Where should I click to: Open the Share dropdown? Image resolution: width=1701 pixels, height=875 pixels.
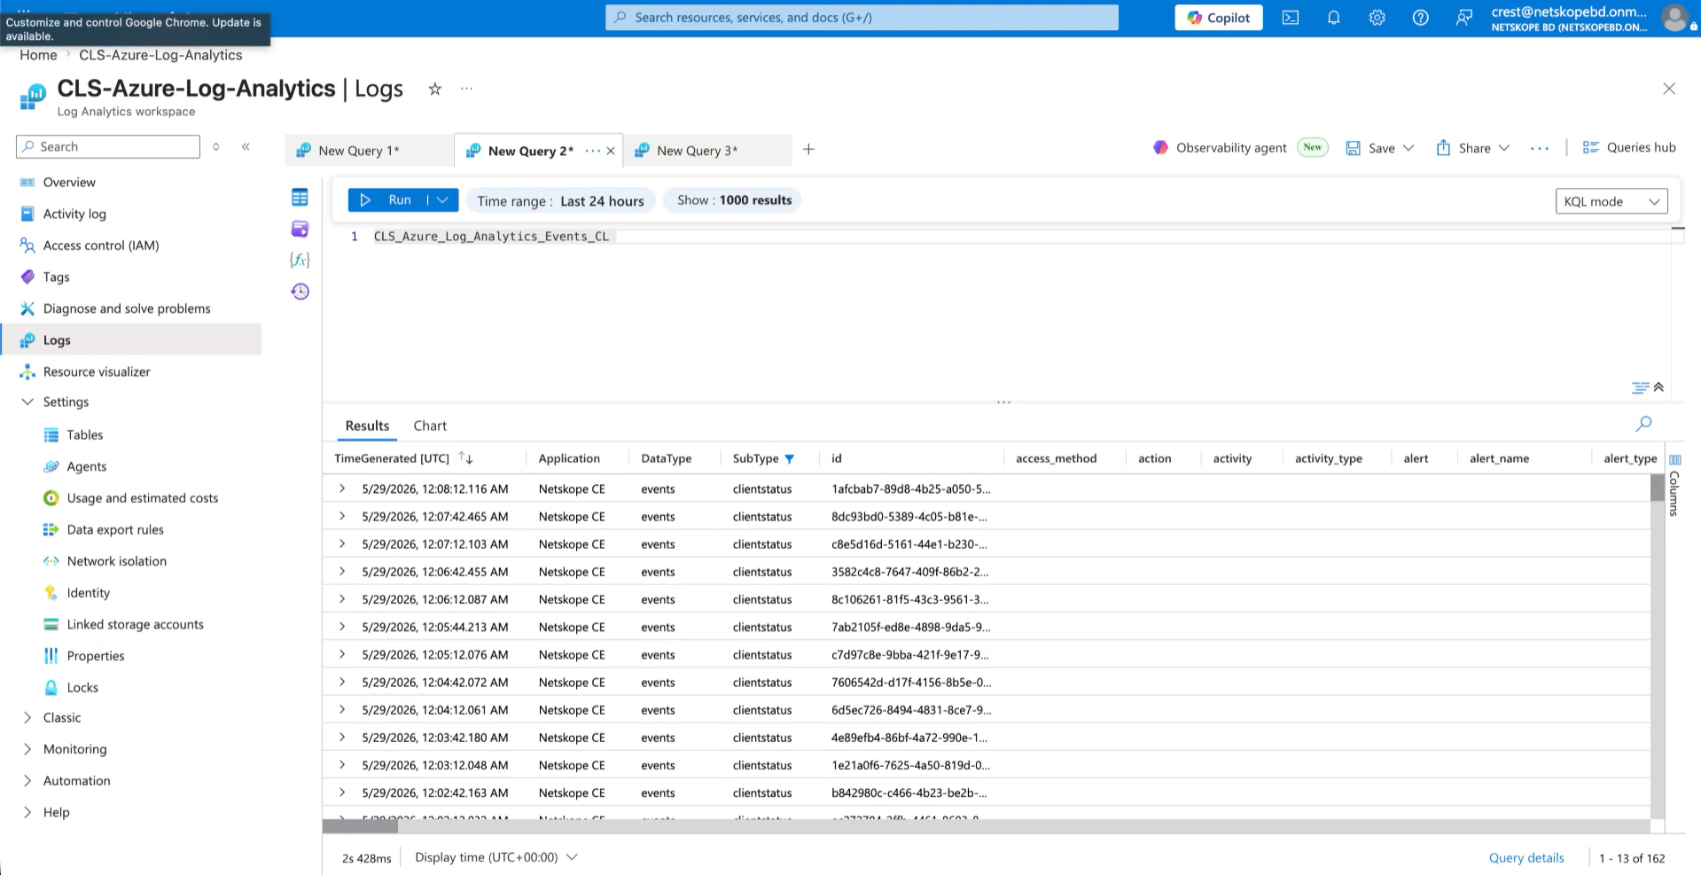[1504, 148]
